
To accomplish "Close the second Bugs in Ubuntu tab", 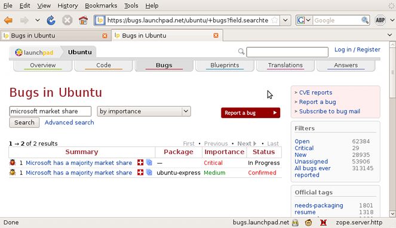I will point(216,36).
